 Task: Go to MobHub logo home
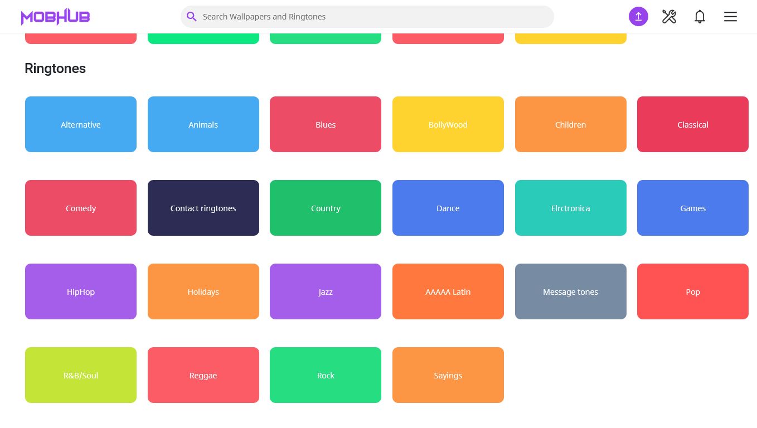point(55,17)
